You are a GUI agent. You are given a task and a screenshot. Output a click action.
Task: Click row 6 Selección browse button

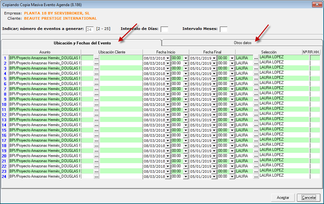point(256,84)
